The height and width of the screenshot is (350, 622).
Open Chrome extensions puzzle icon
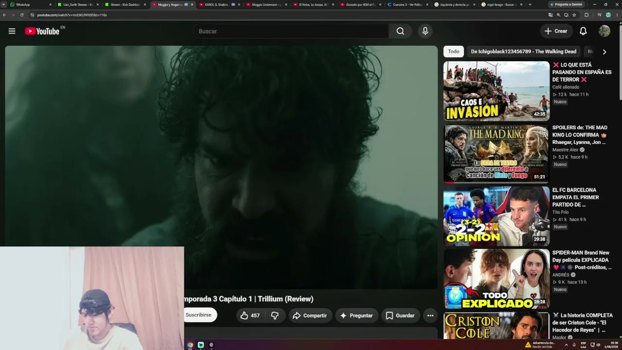(x=586, y=15)
